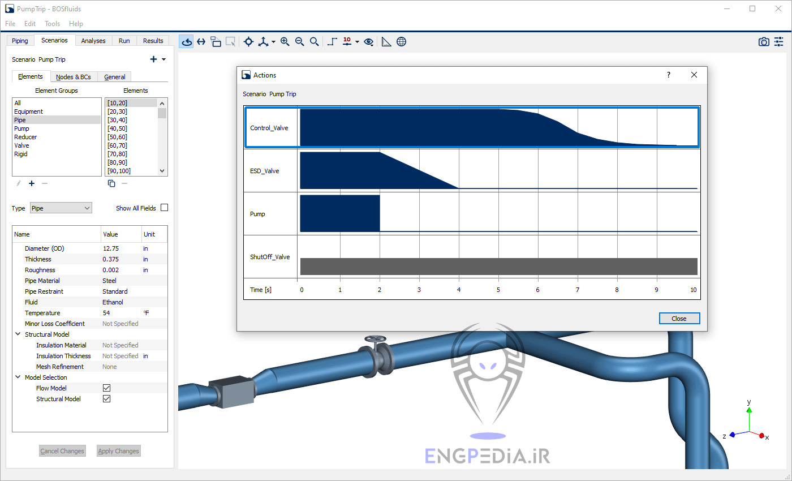Click the zoom in magnifier icon
Viewport: 792px width, 481px height.
(x=285, y=41)
